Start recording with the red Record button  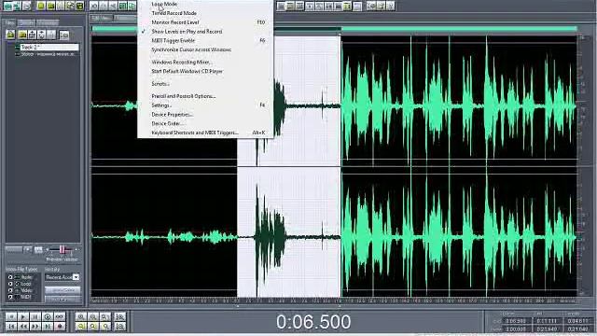coord(60,327)
